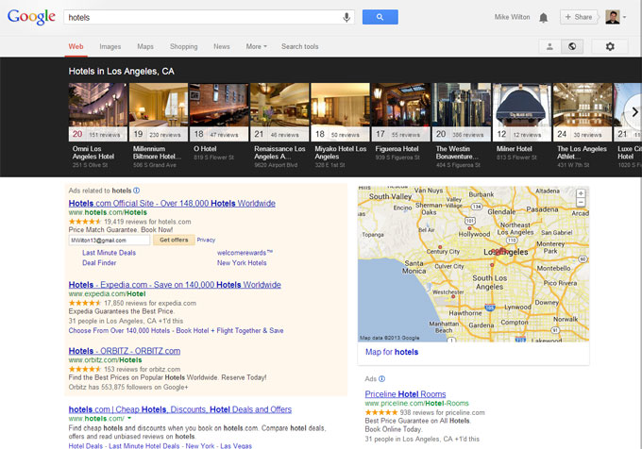
Task: Open Last Minute Deals sitelink
Action: coord(109,253)
